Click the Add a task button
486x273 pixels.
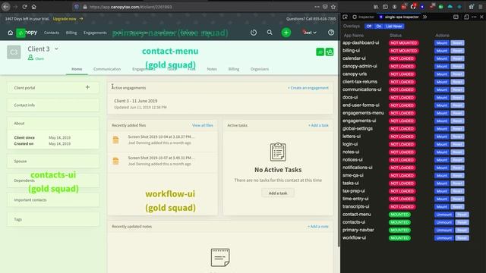[x=278, y=193]
